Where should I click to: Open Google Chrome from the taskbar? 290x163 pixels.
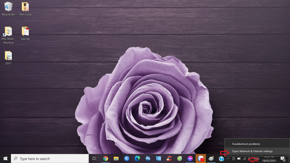point(105,158)
